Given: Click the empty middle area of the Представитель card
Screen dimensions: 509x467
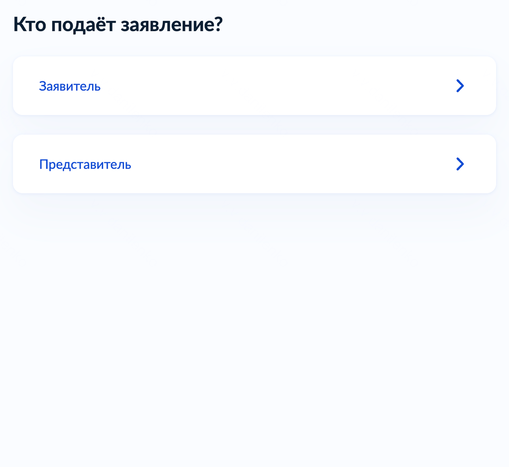Looking at the screenshot, I should (291, 164).
